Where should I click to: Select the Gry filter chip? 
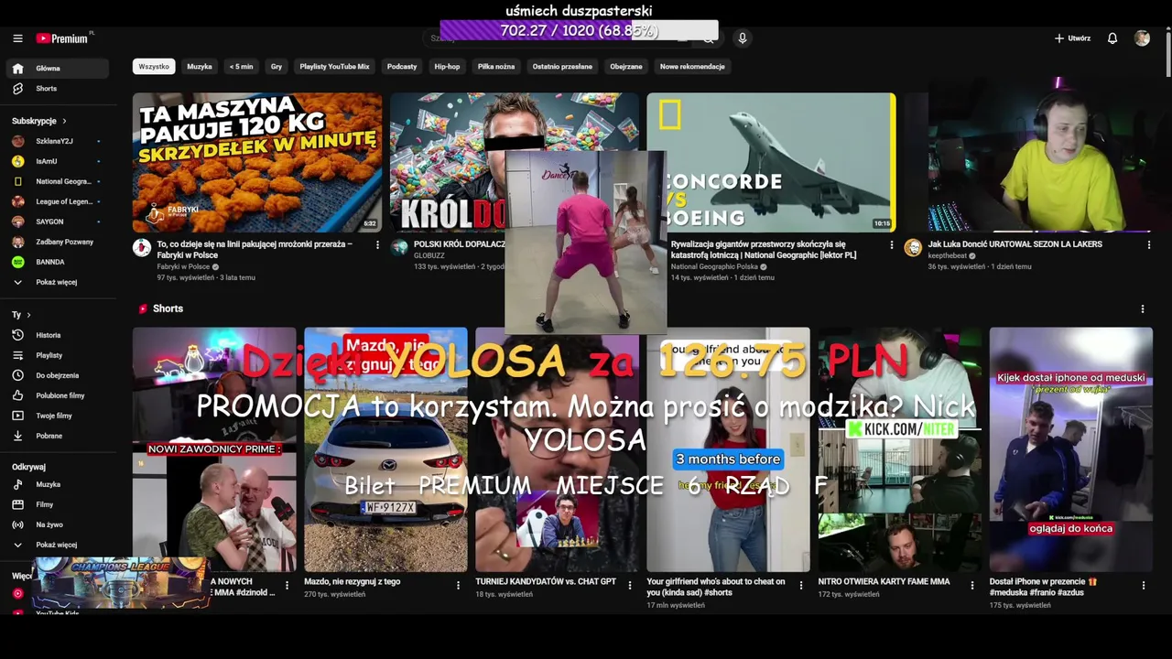[x=277, y=66]
